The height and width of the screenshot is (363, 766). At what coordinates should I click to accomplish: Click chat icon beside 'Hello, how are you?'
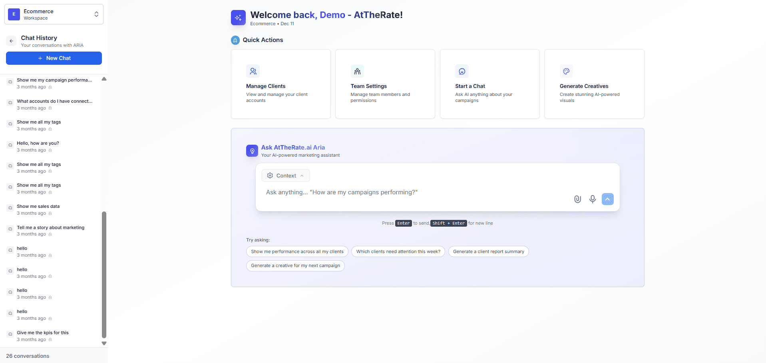pyautogui.click(x=10, y=145)
